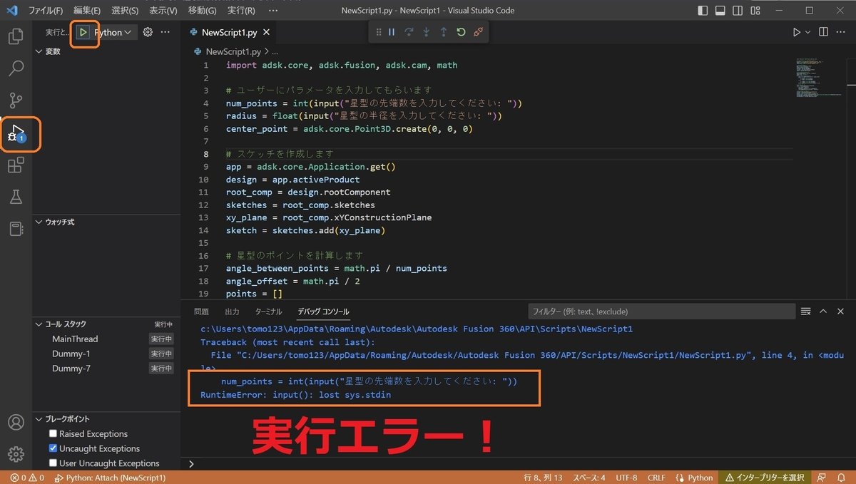This screenshot has width=856, height=484.
Task: Click Step Into in debug toolbar
Action: pyautogui.click(x=426, y=32)
